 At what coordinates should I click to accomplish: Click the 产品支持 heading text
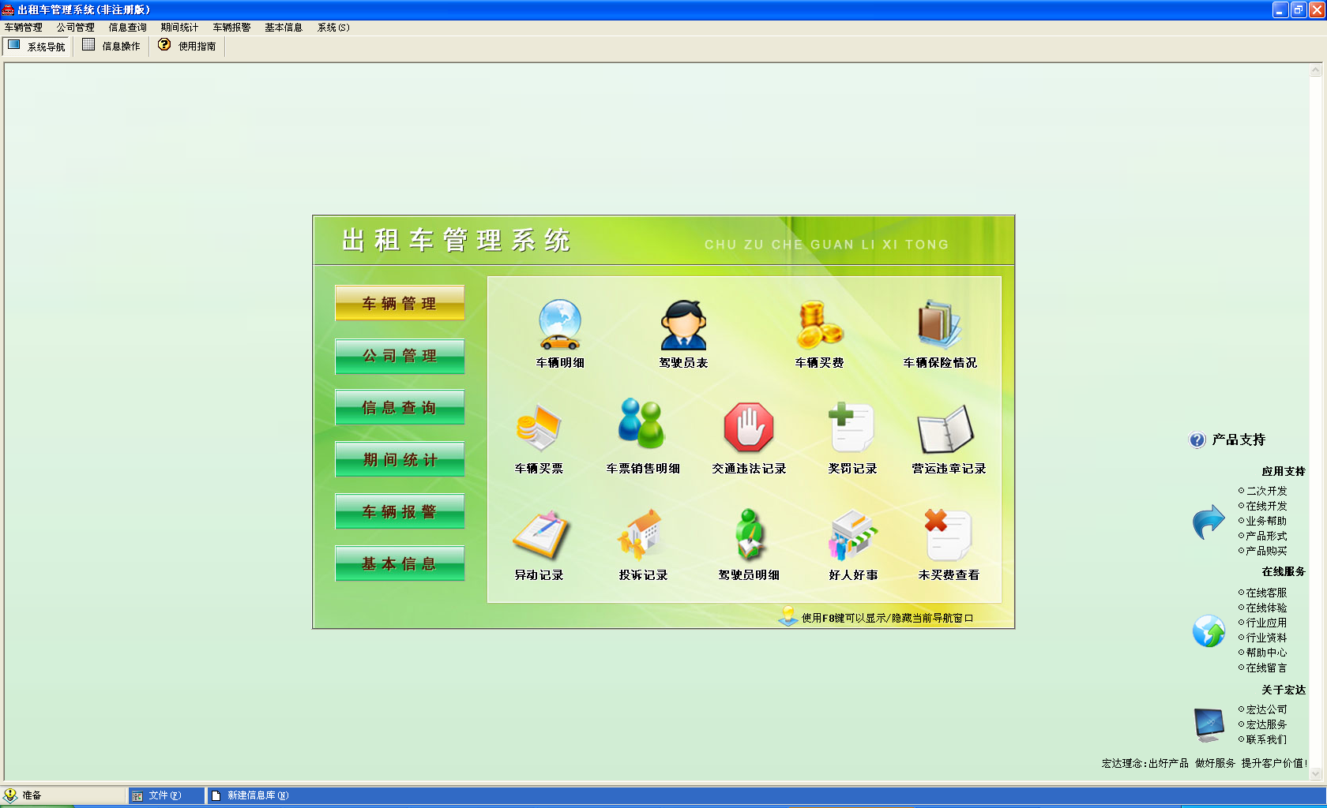[x=1239, y=440]
